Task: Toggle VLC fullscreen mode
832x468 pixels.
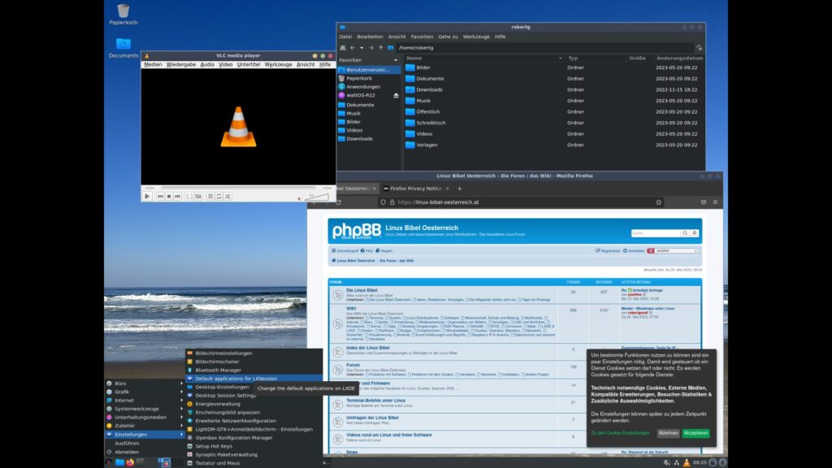Action: coord(189,197)
